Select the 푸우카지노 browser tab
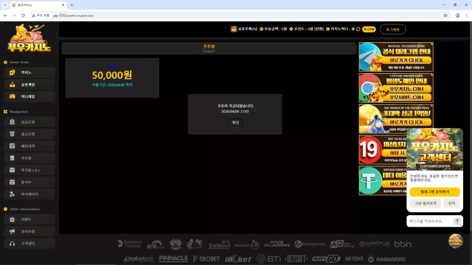This screenshot has height=265, width=472. click(x=38, y=5)
